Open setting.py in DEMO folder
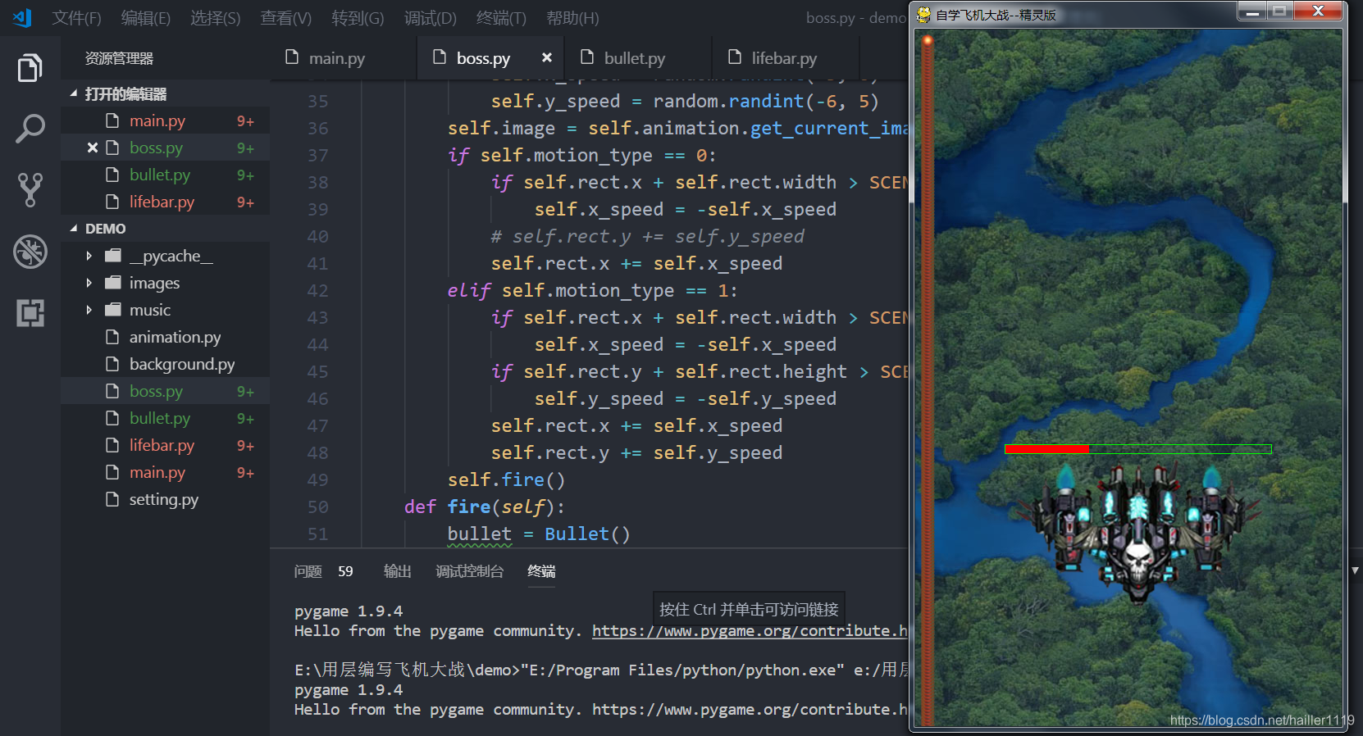 coord(165,499)
